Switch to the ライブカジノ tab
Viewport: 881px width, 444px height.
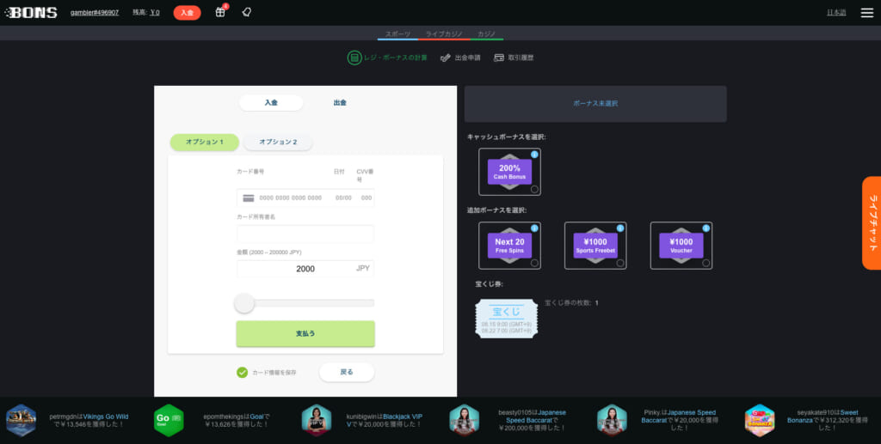[x=444, y=34]
